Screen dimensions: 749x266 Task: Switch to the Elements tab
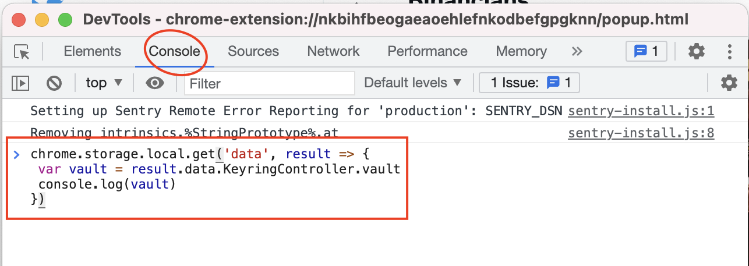92,51
